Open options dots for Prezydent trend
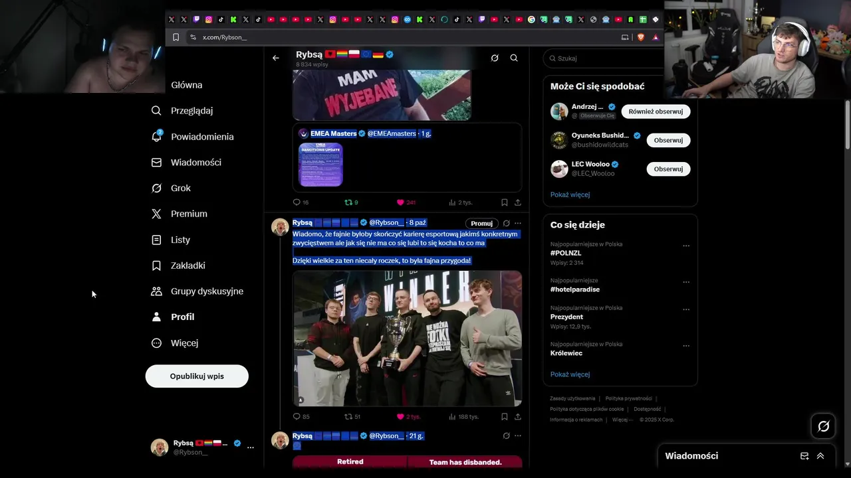This screenshot has width=851, height=478. point(686,309)
